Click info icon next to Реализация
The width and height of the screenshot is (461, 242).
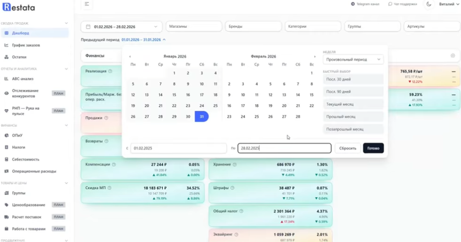pyautogui.click(x=110, y=71)
